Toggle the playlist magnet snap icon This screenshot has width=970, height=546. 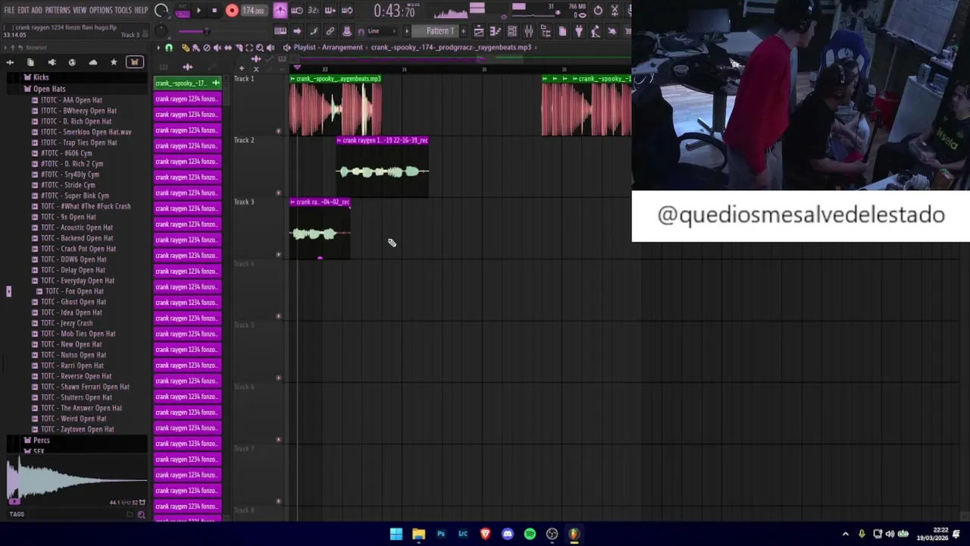168,48
